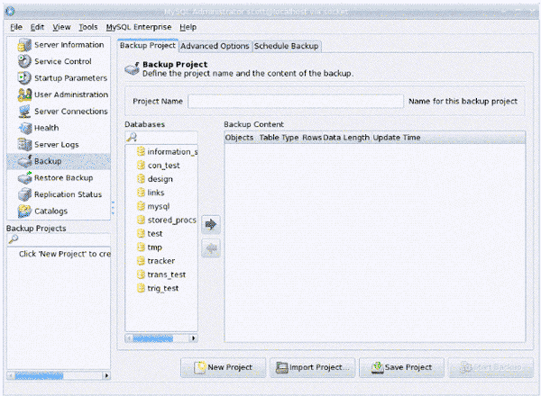Select information_s database icon
The width and height of the screenshot is (541, 396).
pos(141,151)
